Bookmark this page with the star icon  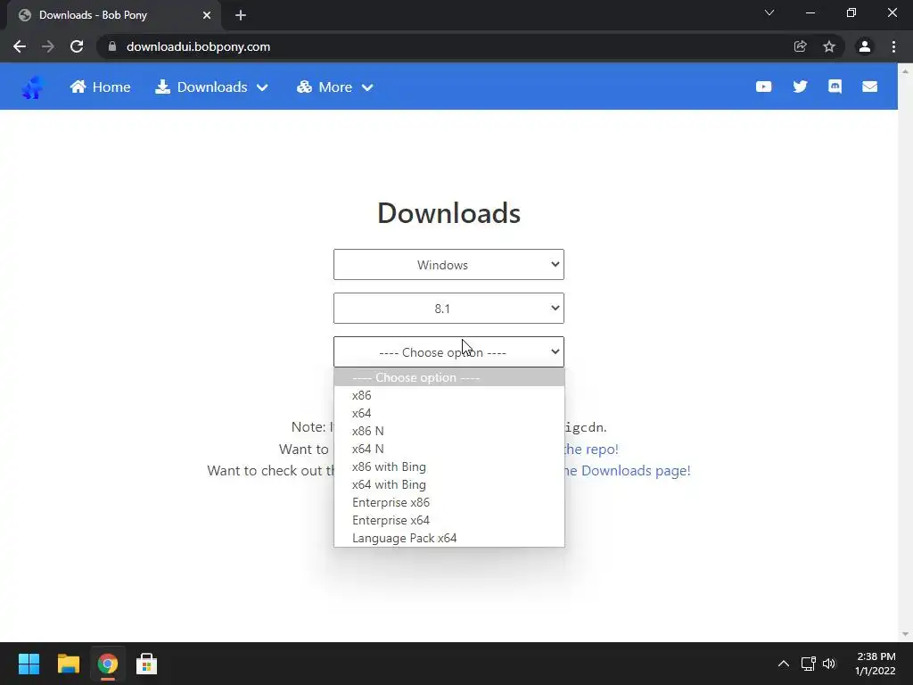[829, 46]
